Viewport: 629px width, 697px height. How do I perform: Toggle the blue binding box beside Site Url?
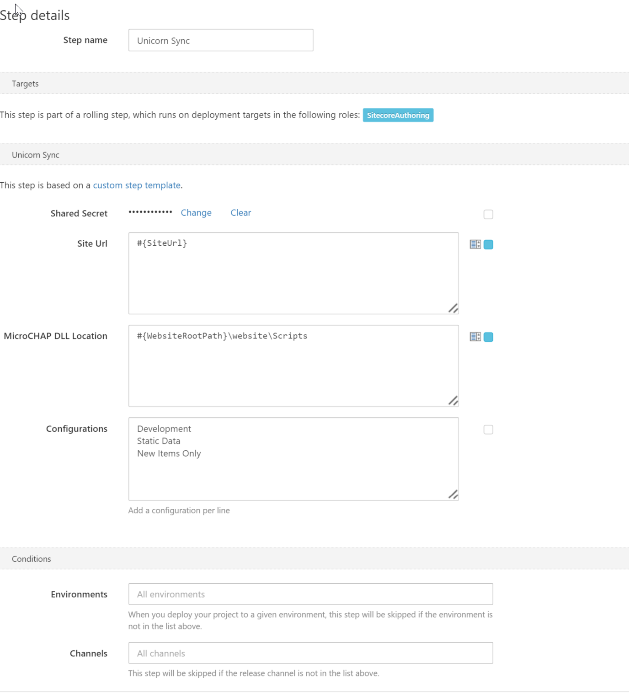(488, 244)
